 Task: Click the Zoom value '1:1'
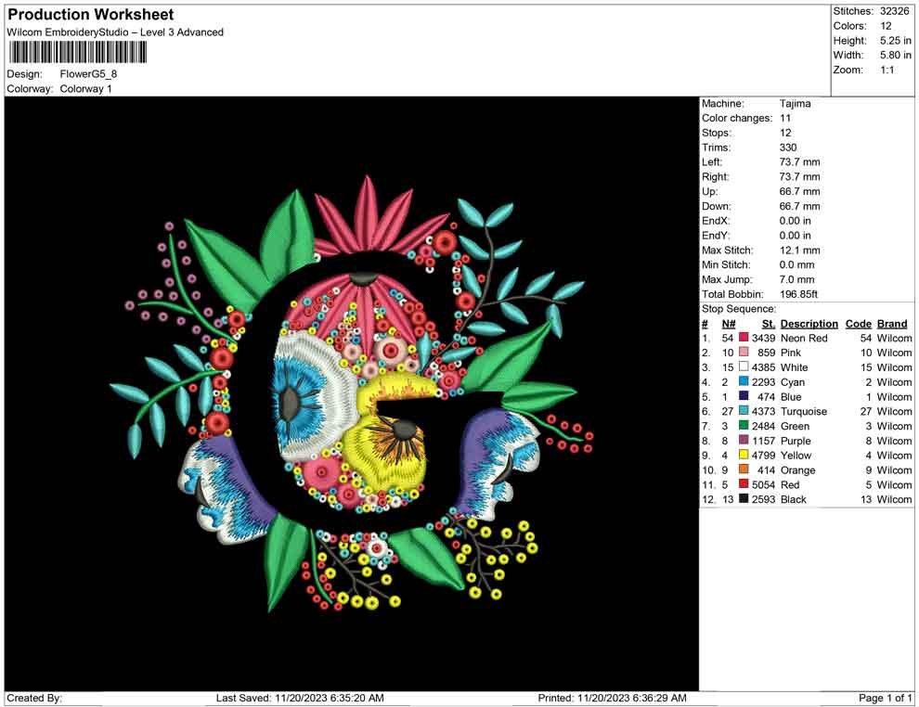(887, 70)
